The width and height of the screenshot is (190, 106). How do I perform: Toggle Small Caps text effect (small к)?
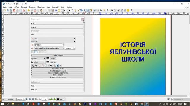click(48, 66)
